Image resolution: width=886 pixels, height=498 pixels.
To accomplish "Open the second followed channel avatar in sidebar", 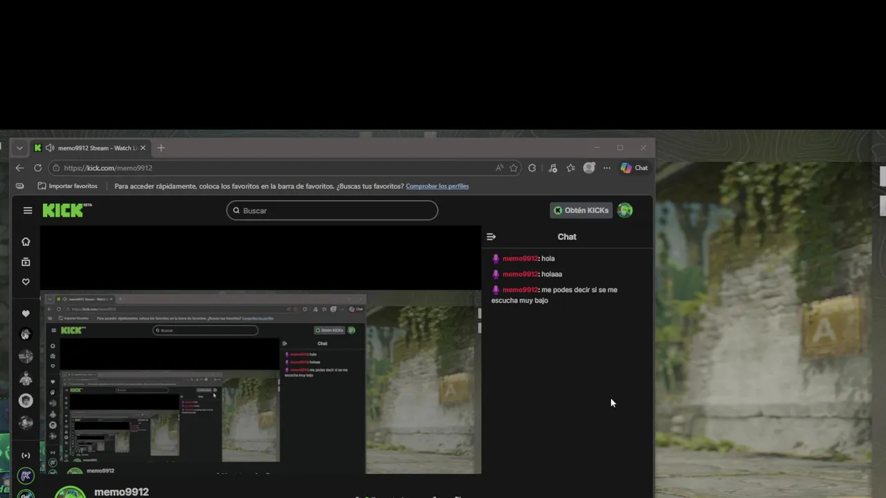I will pos(26,356).
